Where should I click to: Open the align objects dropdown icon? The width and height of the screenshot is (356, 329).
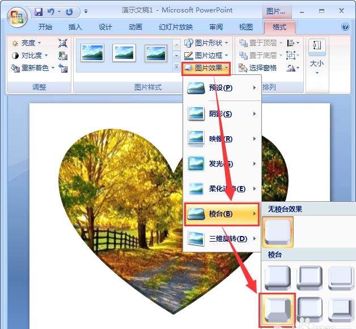pos(293,43)
